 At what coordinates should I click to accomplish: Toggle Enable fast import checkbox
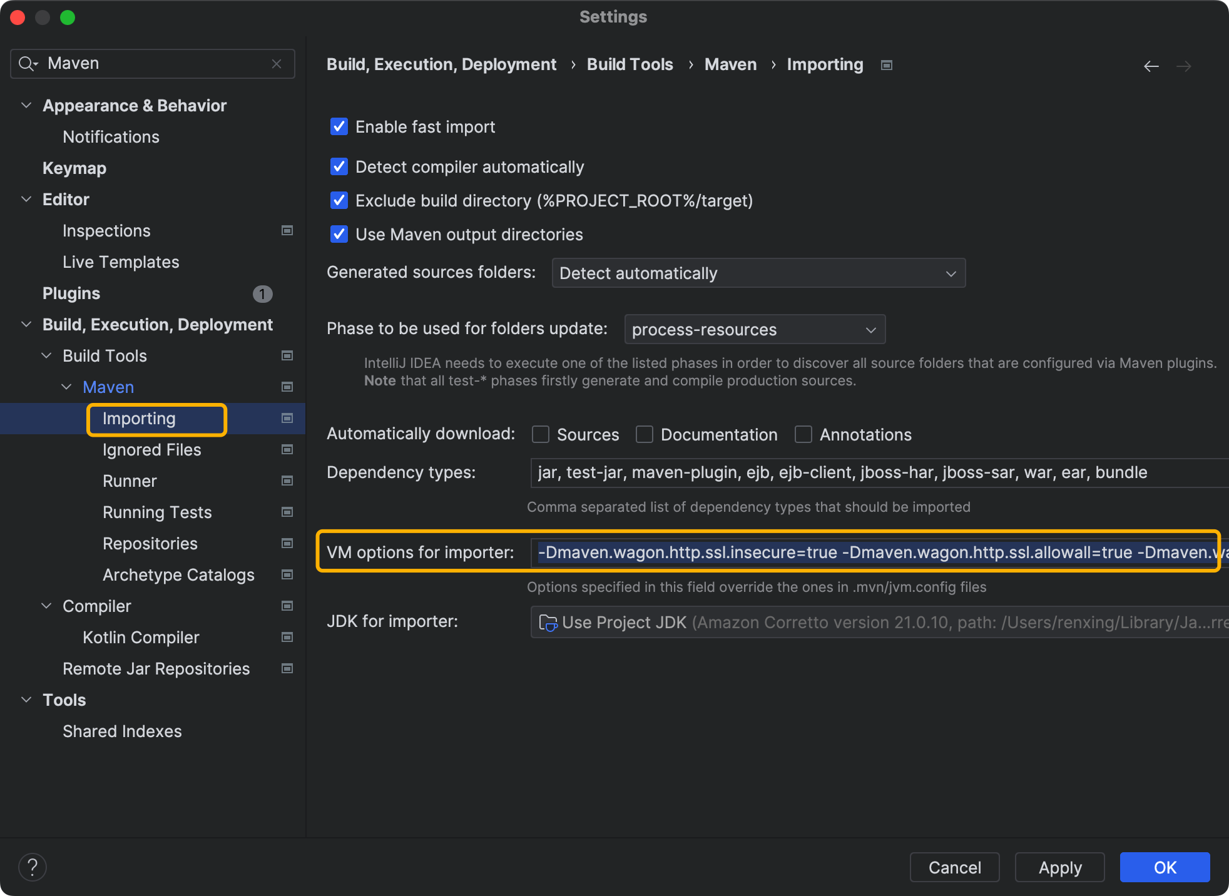(339, 127)
